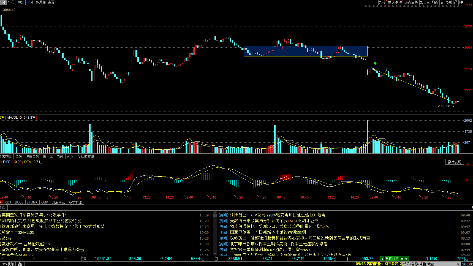Click the green arrow signal marker on chart

click(x=375, y=63)
